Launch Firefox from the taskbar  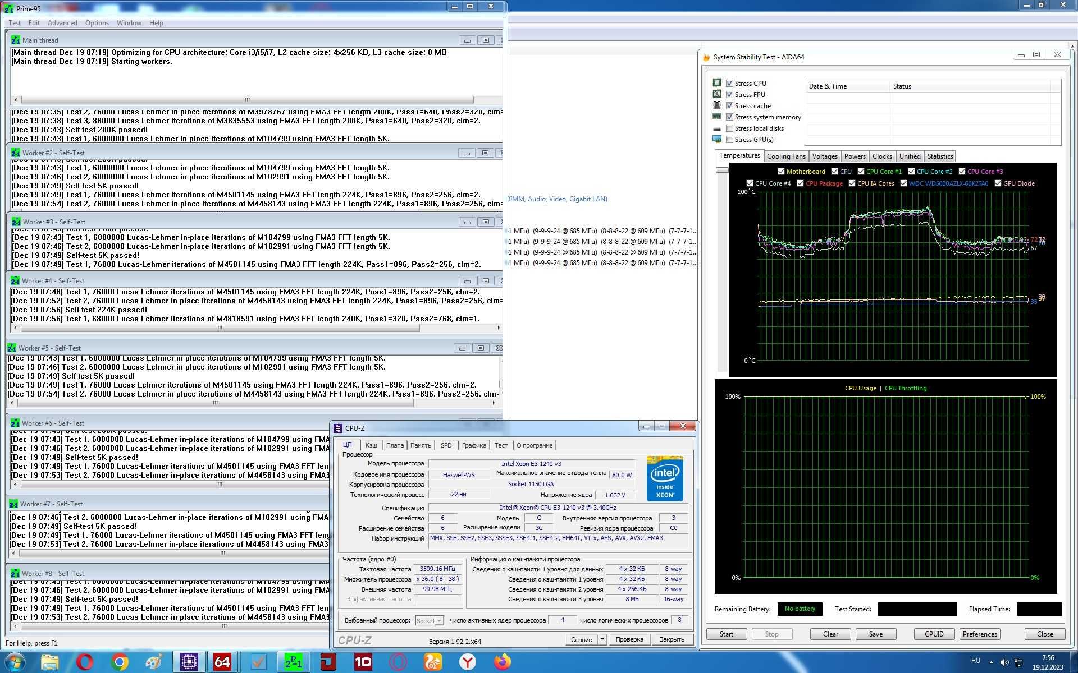tap(503, 662)
